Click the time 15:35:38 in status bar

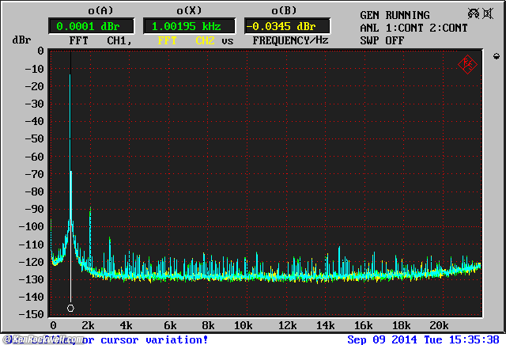point(474,339)
